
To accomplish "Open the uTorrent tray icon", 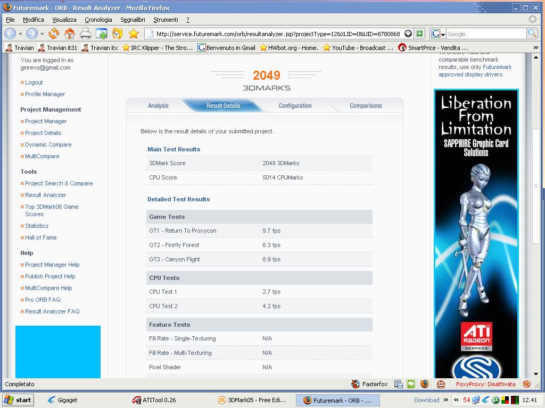I will (496, 400).
